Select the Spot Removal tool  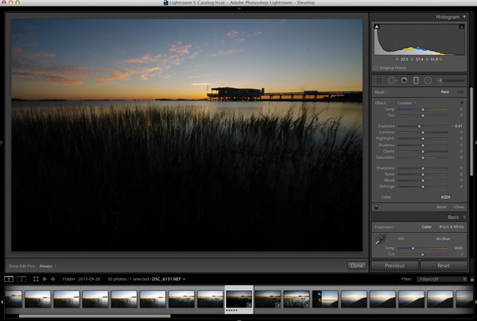pyautogui.click(x=391, y=80)
